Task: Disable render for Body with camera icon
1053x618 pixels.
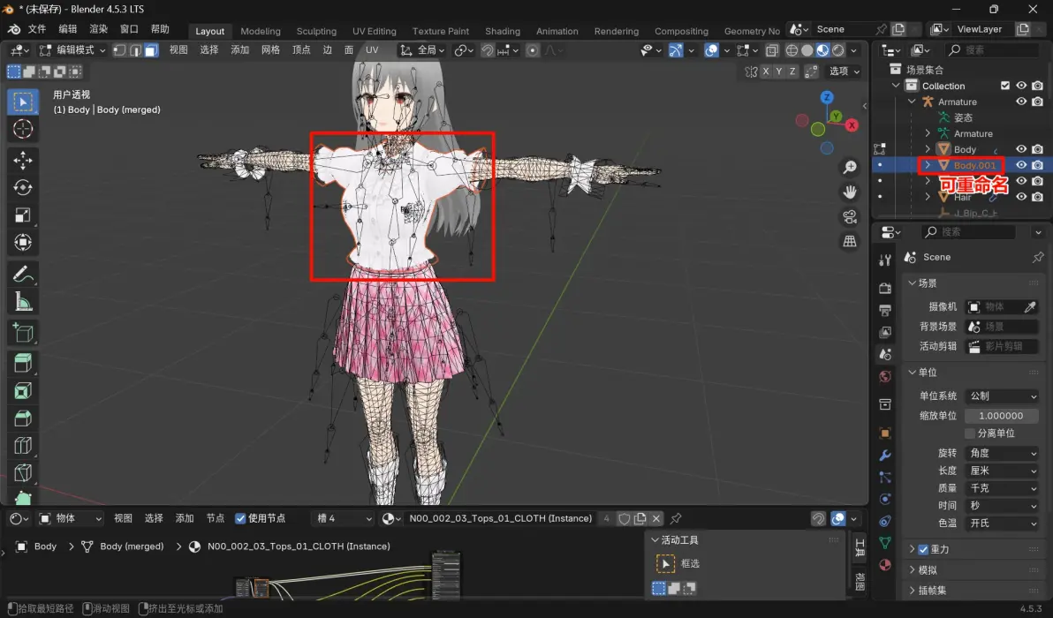Action: pyautogui.click(x=1038, y=149)
